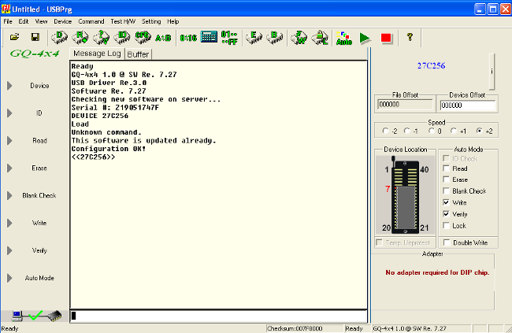Expand the Read sidebar arrow
Image resolution: width=512 pixels, height=333 pixels.
click(x=9, y=141)
